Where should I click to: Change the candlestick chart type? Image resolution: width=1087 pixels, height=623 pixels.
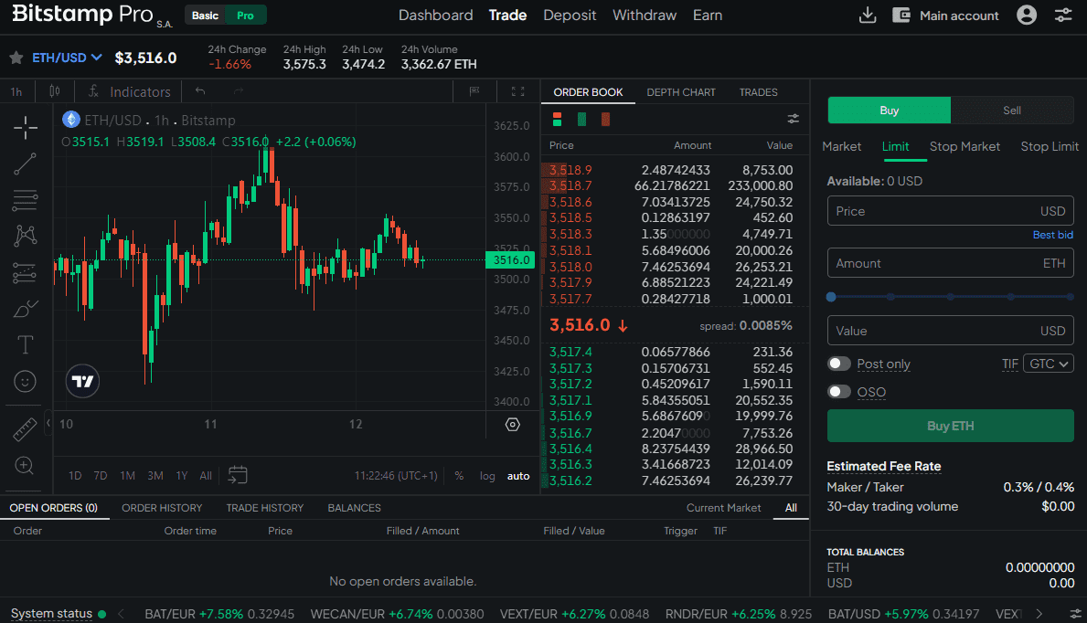[55, 91]
